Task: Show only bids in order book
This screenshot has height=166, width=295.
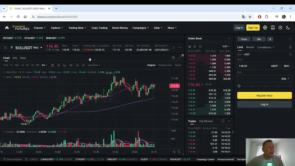Action: coord(195,46)
